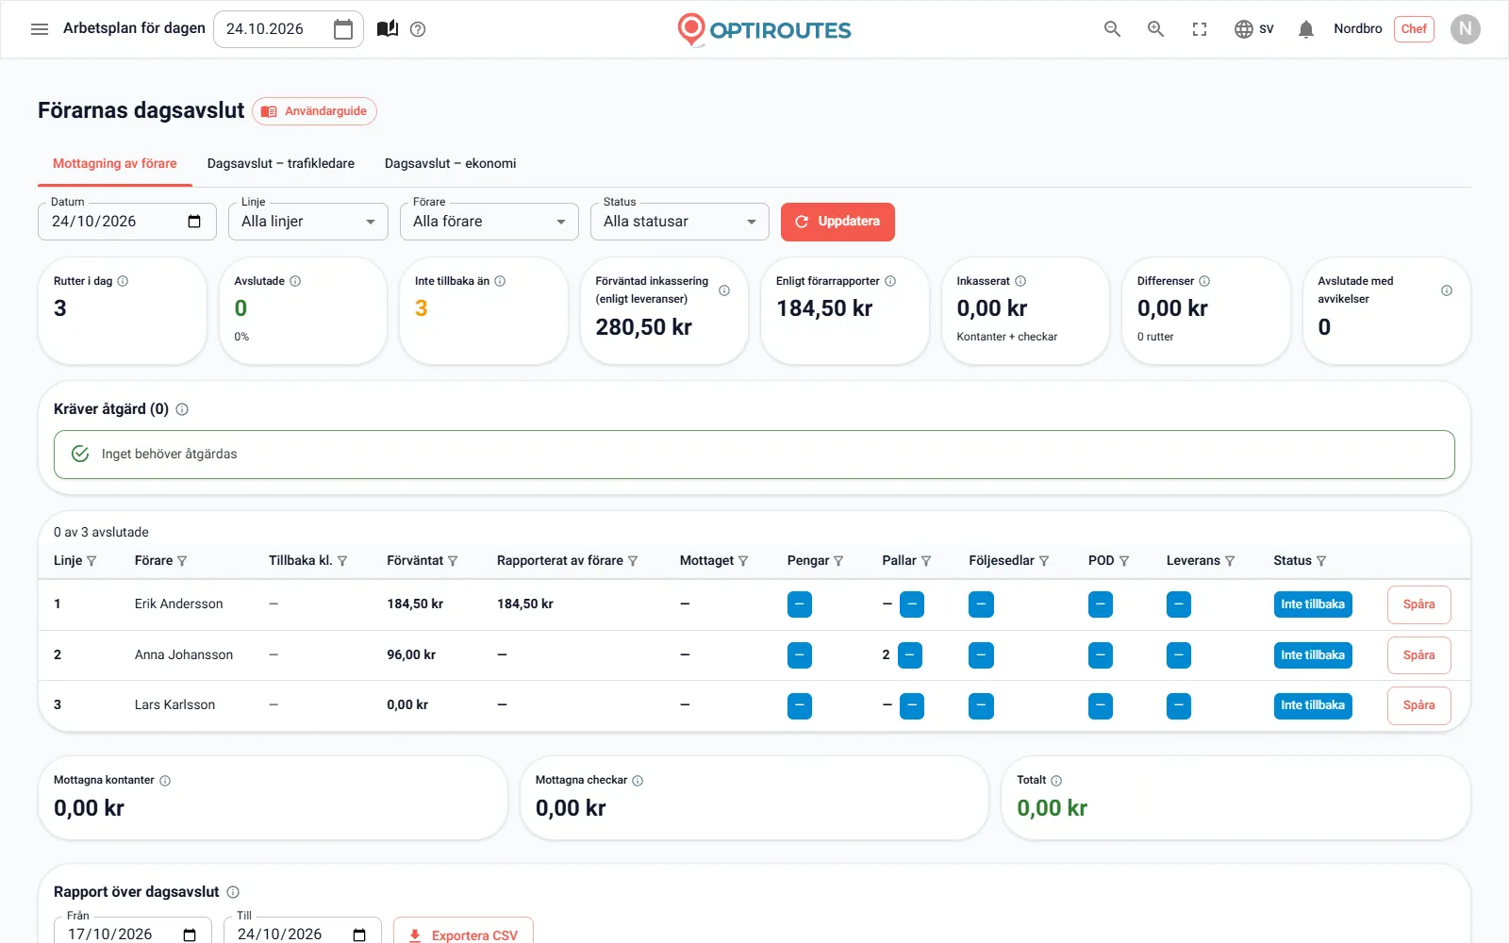
Task: Filter the Förväntat column
Action: [453, 561]
